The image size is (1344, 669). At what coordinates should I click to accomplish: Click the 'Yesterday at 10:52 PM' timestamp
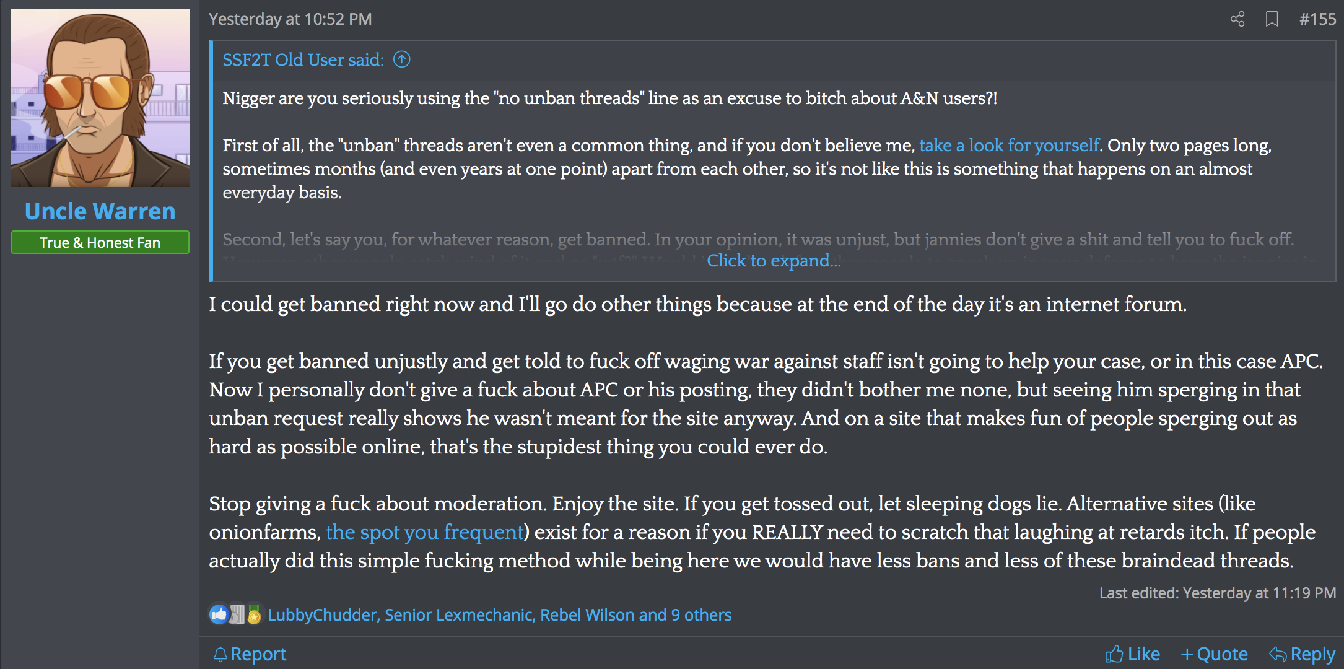pos(290,19)
